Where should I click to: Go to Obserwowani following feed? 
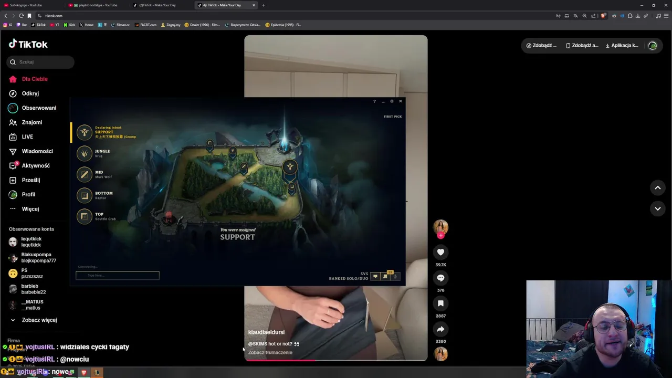(33, 108)
